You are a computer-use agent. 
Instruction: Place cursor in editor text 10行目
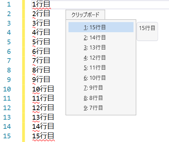click(43, 89)
